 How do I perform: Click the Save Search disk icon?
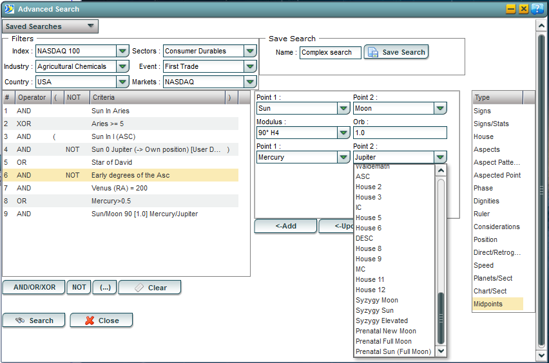(373, 52)
